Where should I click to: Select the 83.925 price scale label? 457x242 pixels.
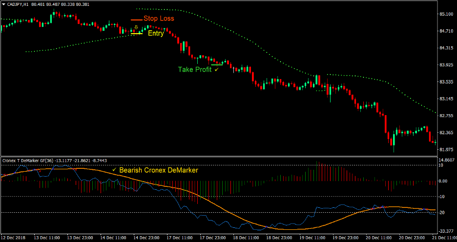pos(446,65)
